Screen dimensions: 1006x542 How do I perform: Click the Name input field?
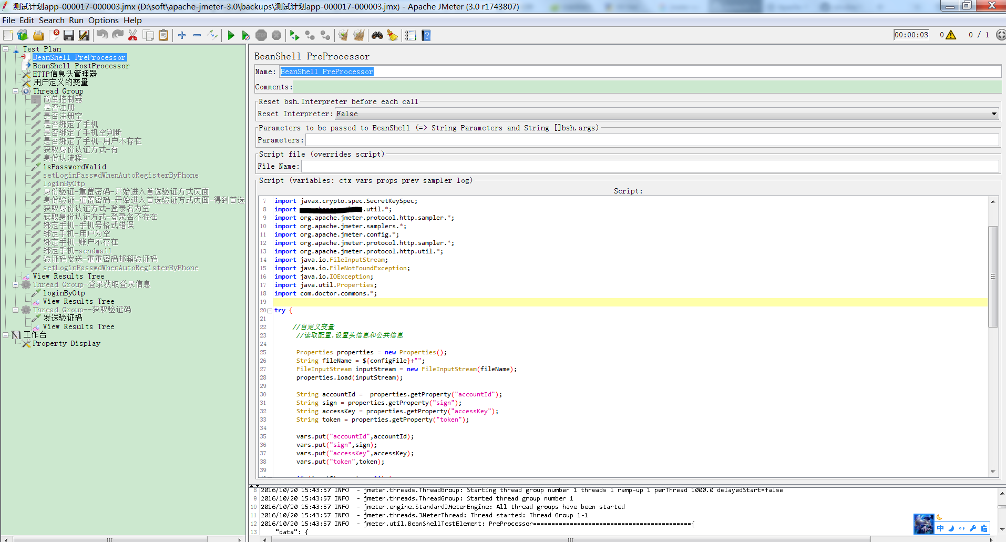(x=640, y=71)
